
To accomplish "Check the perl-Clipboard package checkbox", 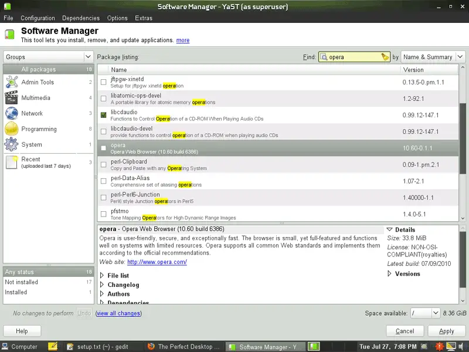I will 104,164.
